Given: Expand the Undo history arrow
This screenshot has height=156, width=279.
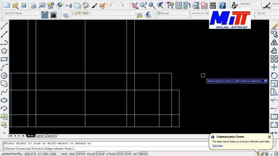Looking at the screenshot, I should (x=117, y=5).
